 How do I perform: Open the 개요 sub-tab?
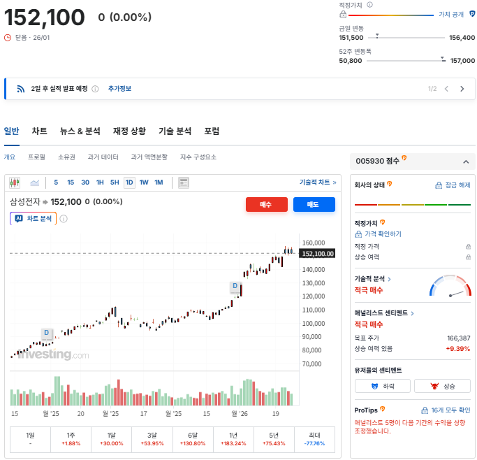pos(10,157)
